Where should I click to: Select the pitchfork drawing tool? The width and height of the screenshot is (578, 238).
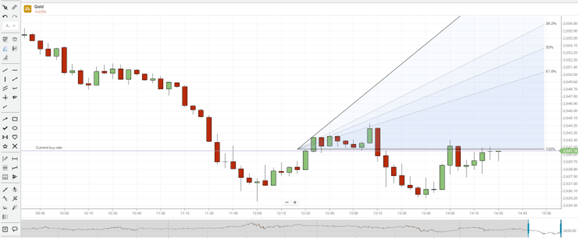(15, 198)
